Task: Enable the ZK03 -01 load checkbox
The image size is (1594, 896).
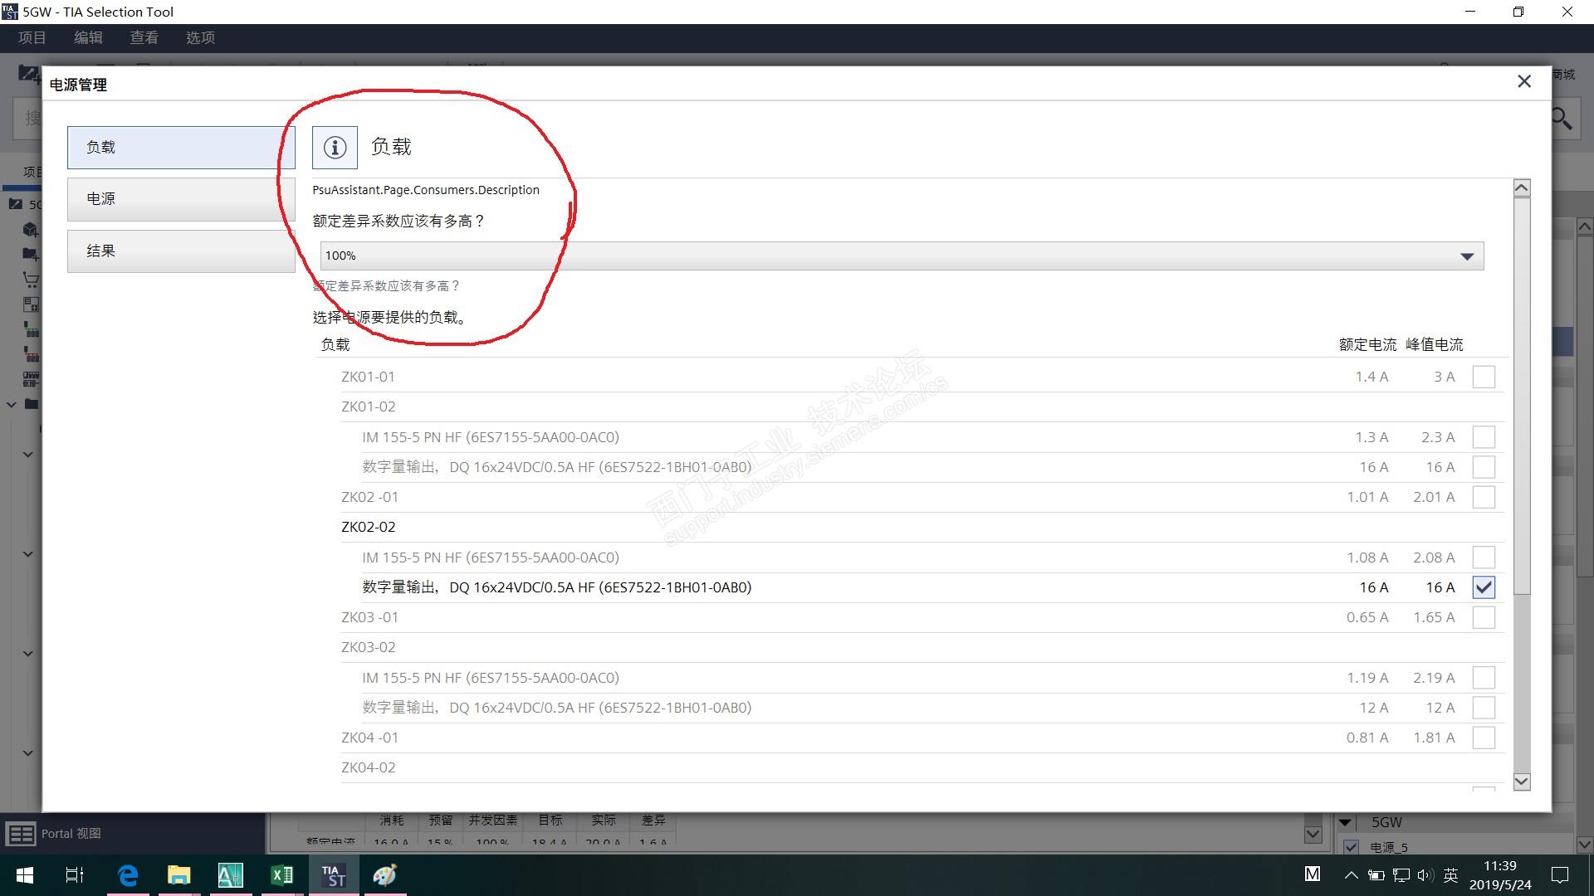Action: click(1483, 617)
